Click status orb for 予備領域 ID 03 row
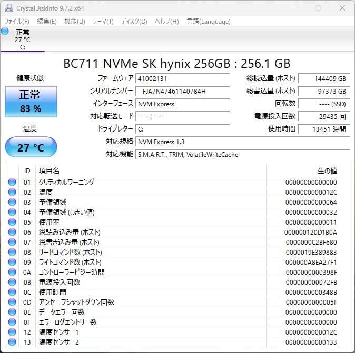Image resolution: width=355 pixels, height=353 pixels. click(x=12, y=202)
